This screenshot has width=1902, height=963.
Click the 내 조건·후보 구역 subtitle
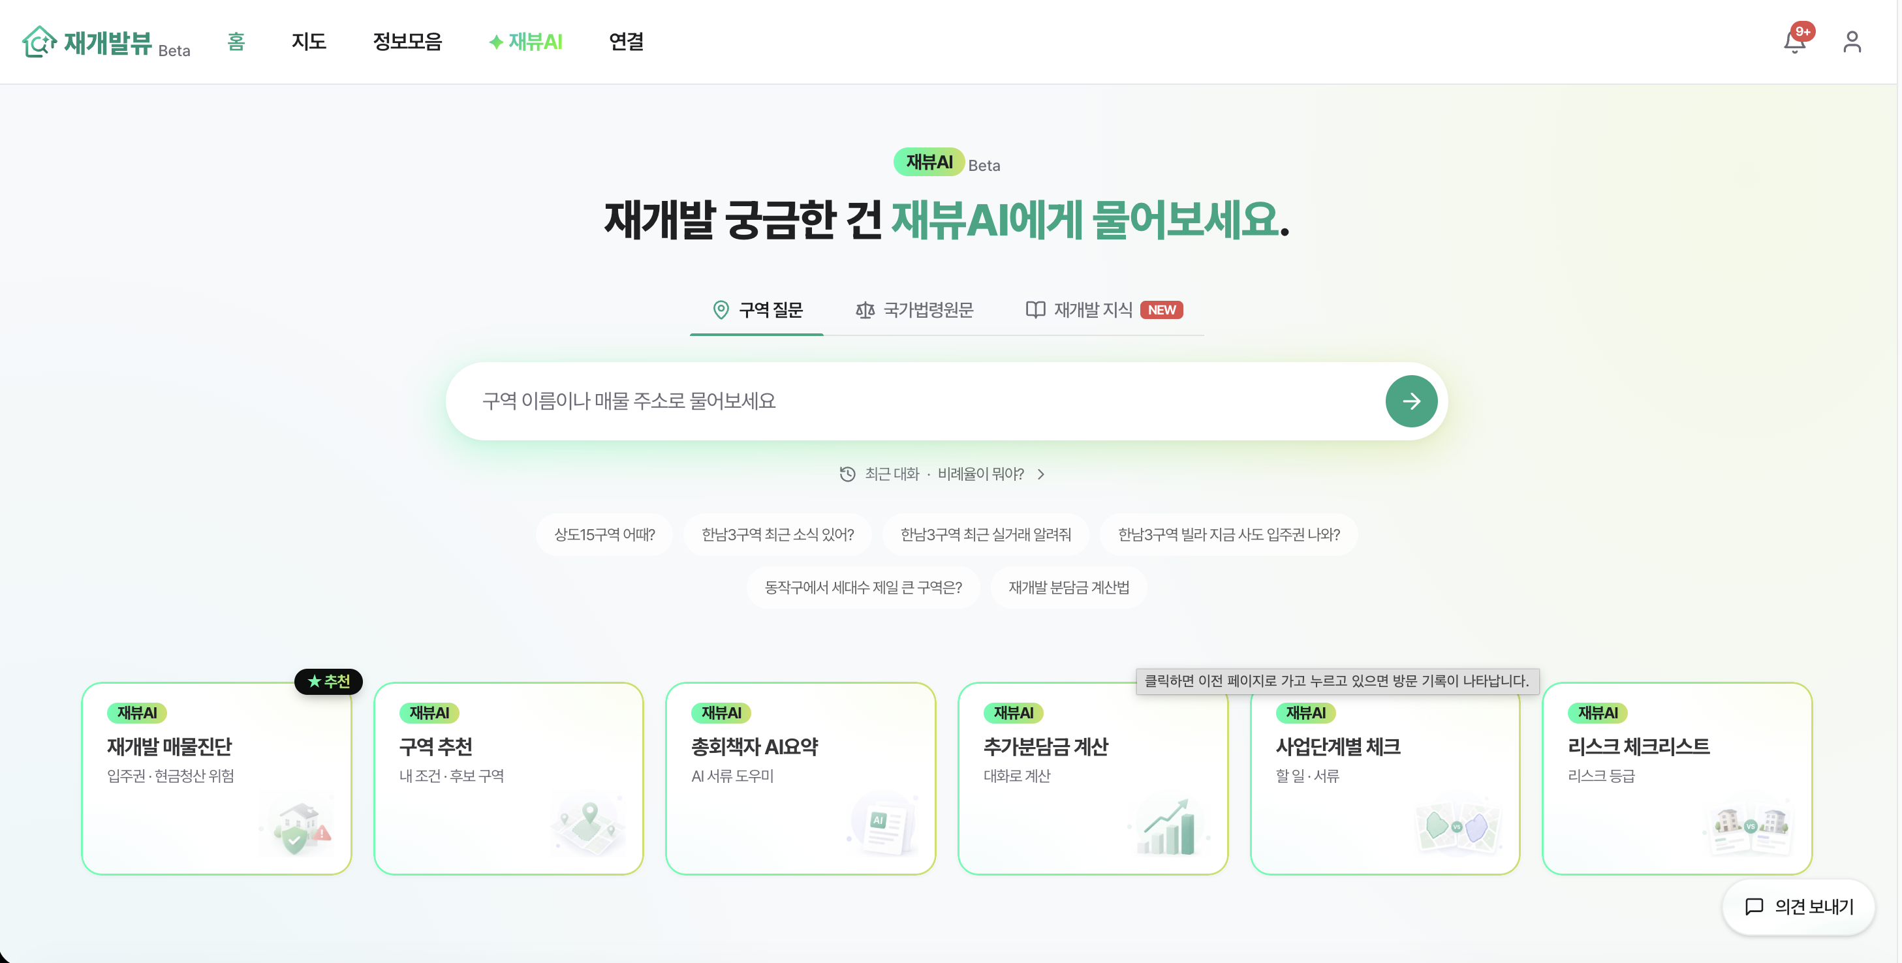452,776
